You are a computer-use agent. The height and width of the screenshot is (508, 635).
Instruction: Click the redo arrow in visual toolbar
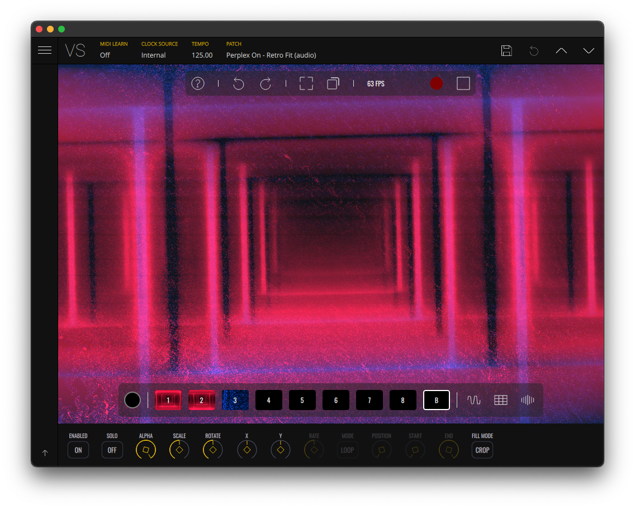266,83
